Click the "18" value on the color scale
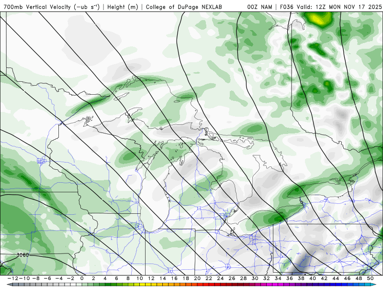This screenshot has width=383, height=287. click(x=186, y=278)
